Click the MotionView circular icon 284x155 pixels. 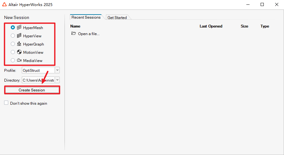(19, 52)
